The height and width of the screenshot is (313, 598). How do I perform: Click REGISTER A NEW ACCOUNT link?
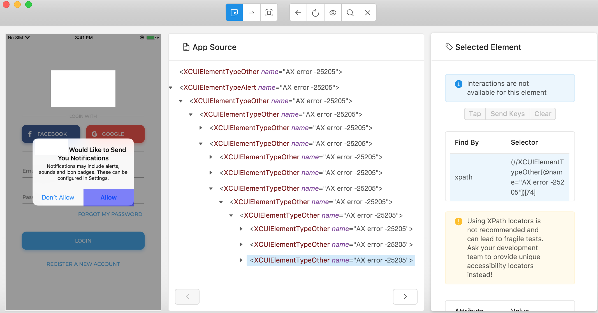(83, 264)
